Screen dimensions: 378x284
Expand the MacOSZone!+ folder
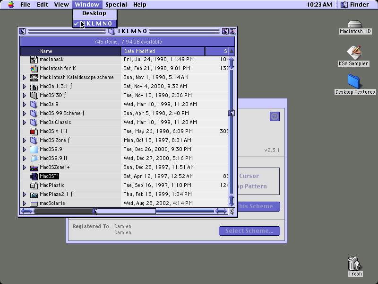tap(25, 168)
